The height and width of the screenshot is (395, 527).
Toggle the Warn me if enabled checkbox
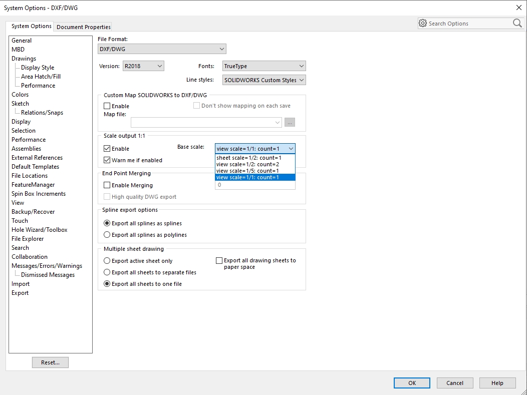(x=107, y=160)
